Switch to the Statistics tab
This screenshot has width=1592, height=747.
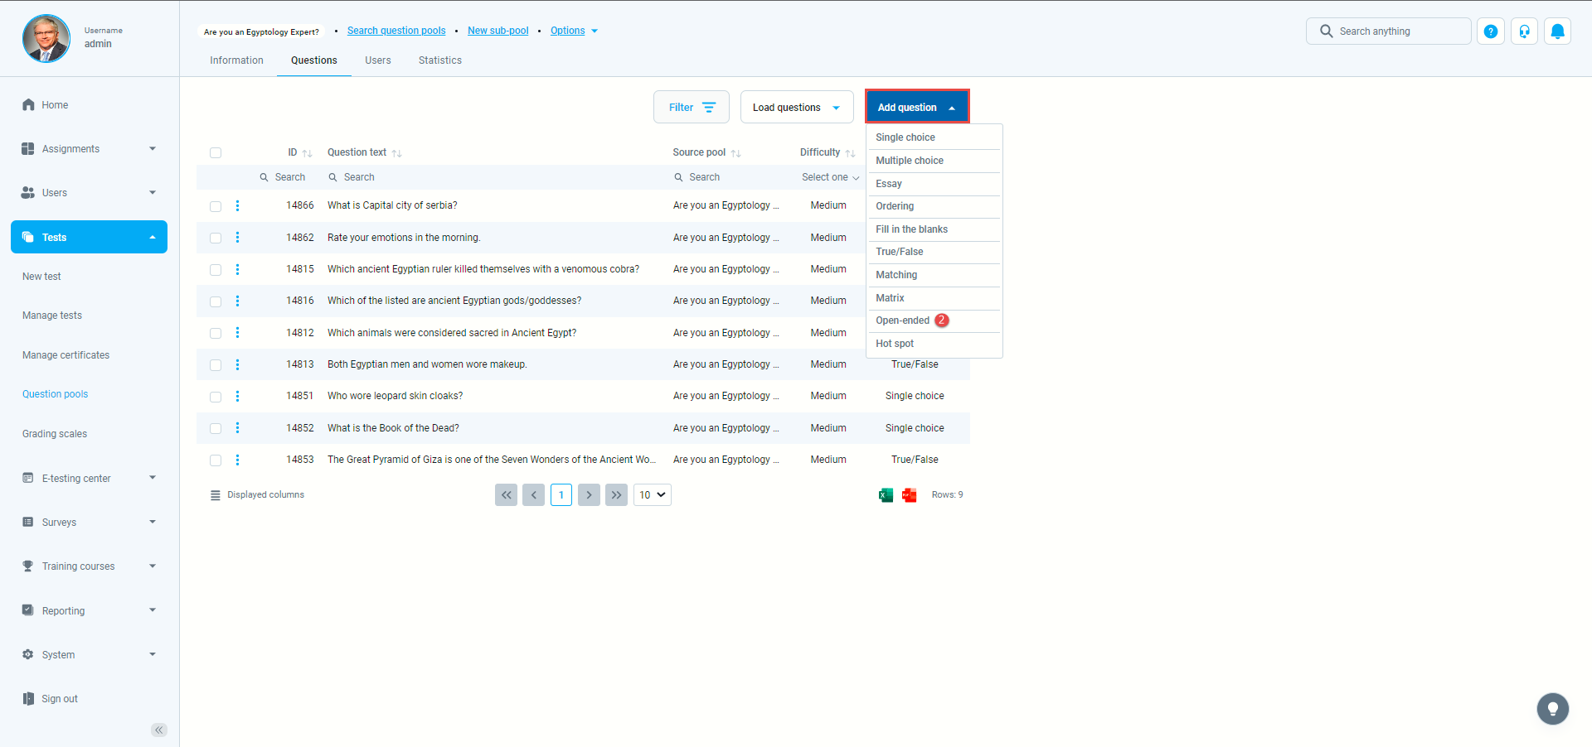point(439,60)
